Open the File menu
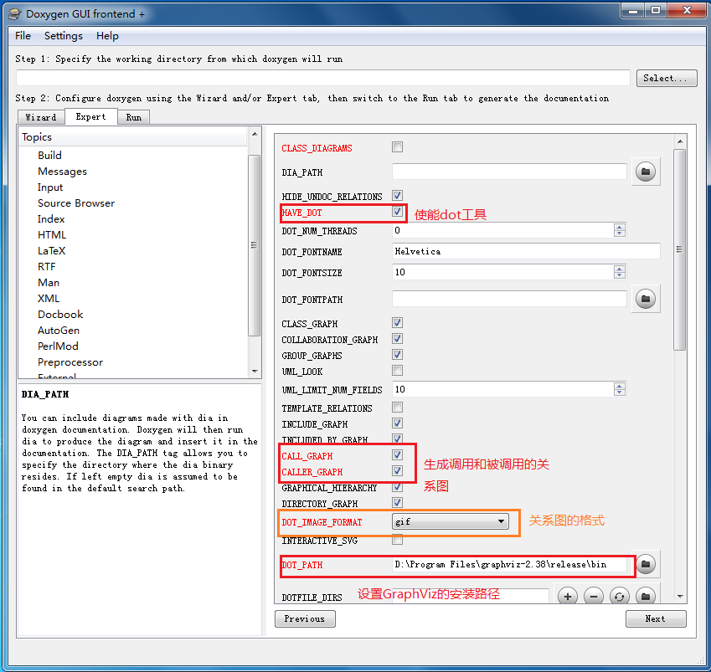711x672 pixels. coord(23,36)
